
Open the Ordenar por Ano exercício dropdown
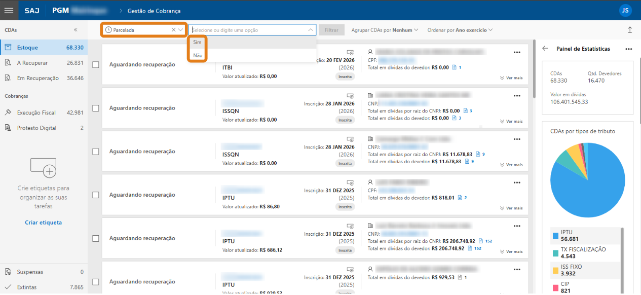(x=460, y=30)
